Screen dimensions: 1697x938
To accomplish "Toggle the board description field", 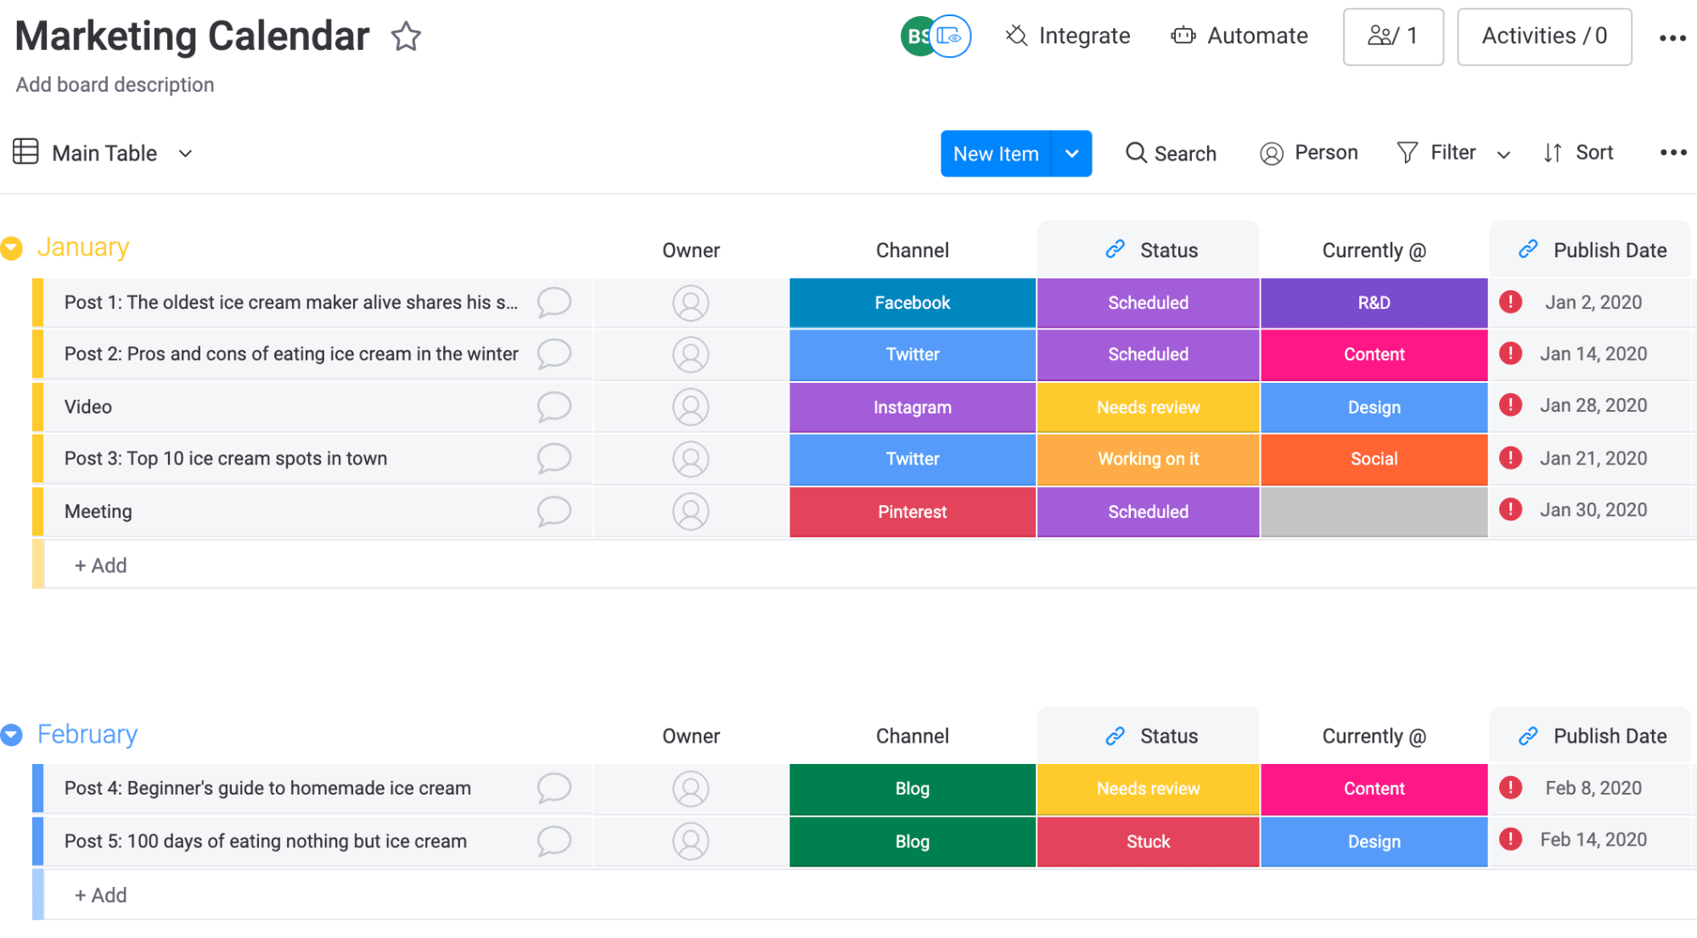I will tap(115, 83).
